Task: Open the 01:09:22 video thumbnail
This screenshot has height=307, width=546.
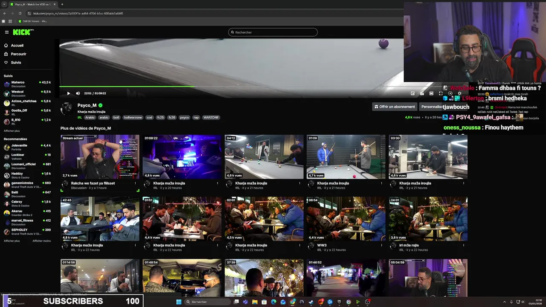Action: 182,157
